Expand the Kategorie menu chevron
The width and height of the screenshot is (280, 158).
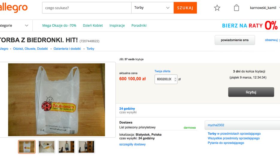[x=27, y=26]
